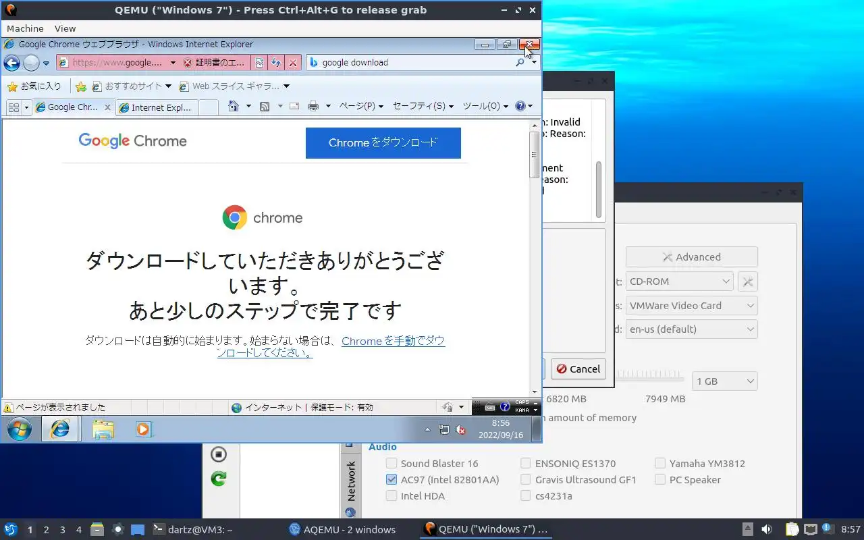
Task: Click the IE page vertical scrollbar
Action: click(535, 259)
